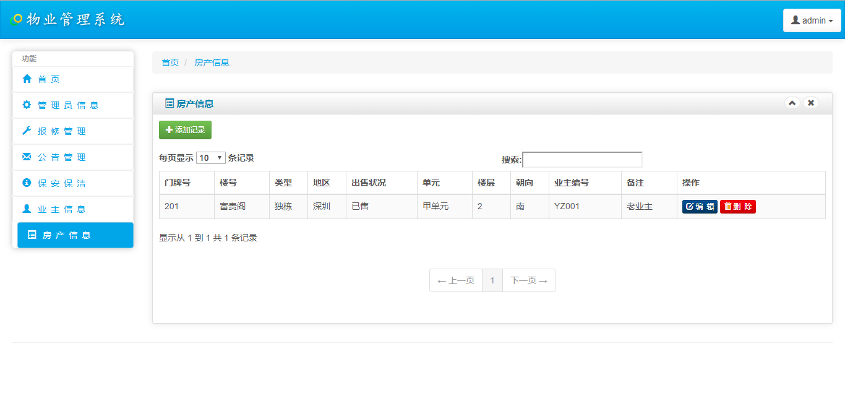Sort by the 门牌号 column header
The height and width of the screenshot is (406, 845).
tap(187, 183)
